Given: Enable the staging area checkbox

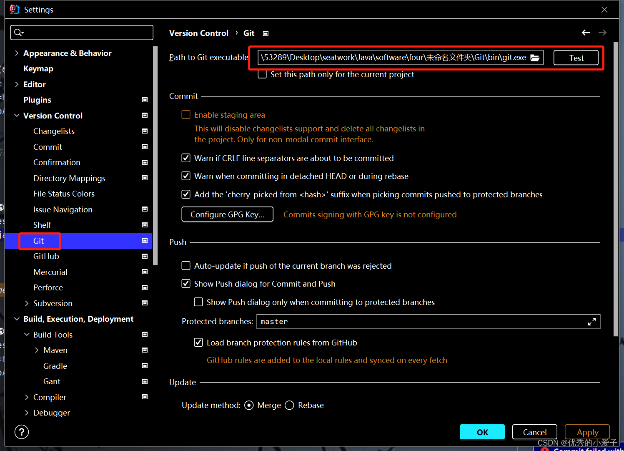Looking at the screenshot, I should coord(186,115).
